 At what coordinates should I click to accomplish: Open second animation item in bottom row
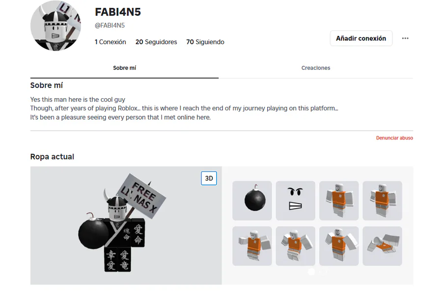296,246
